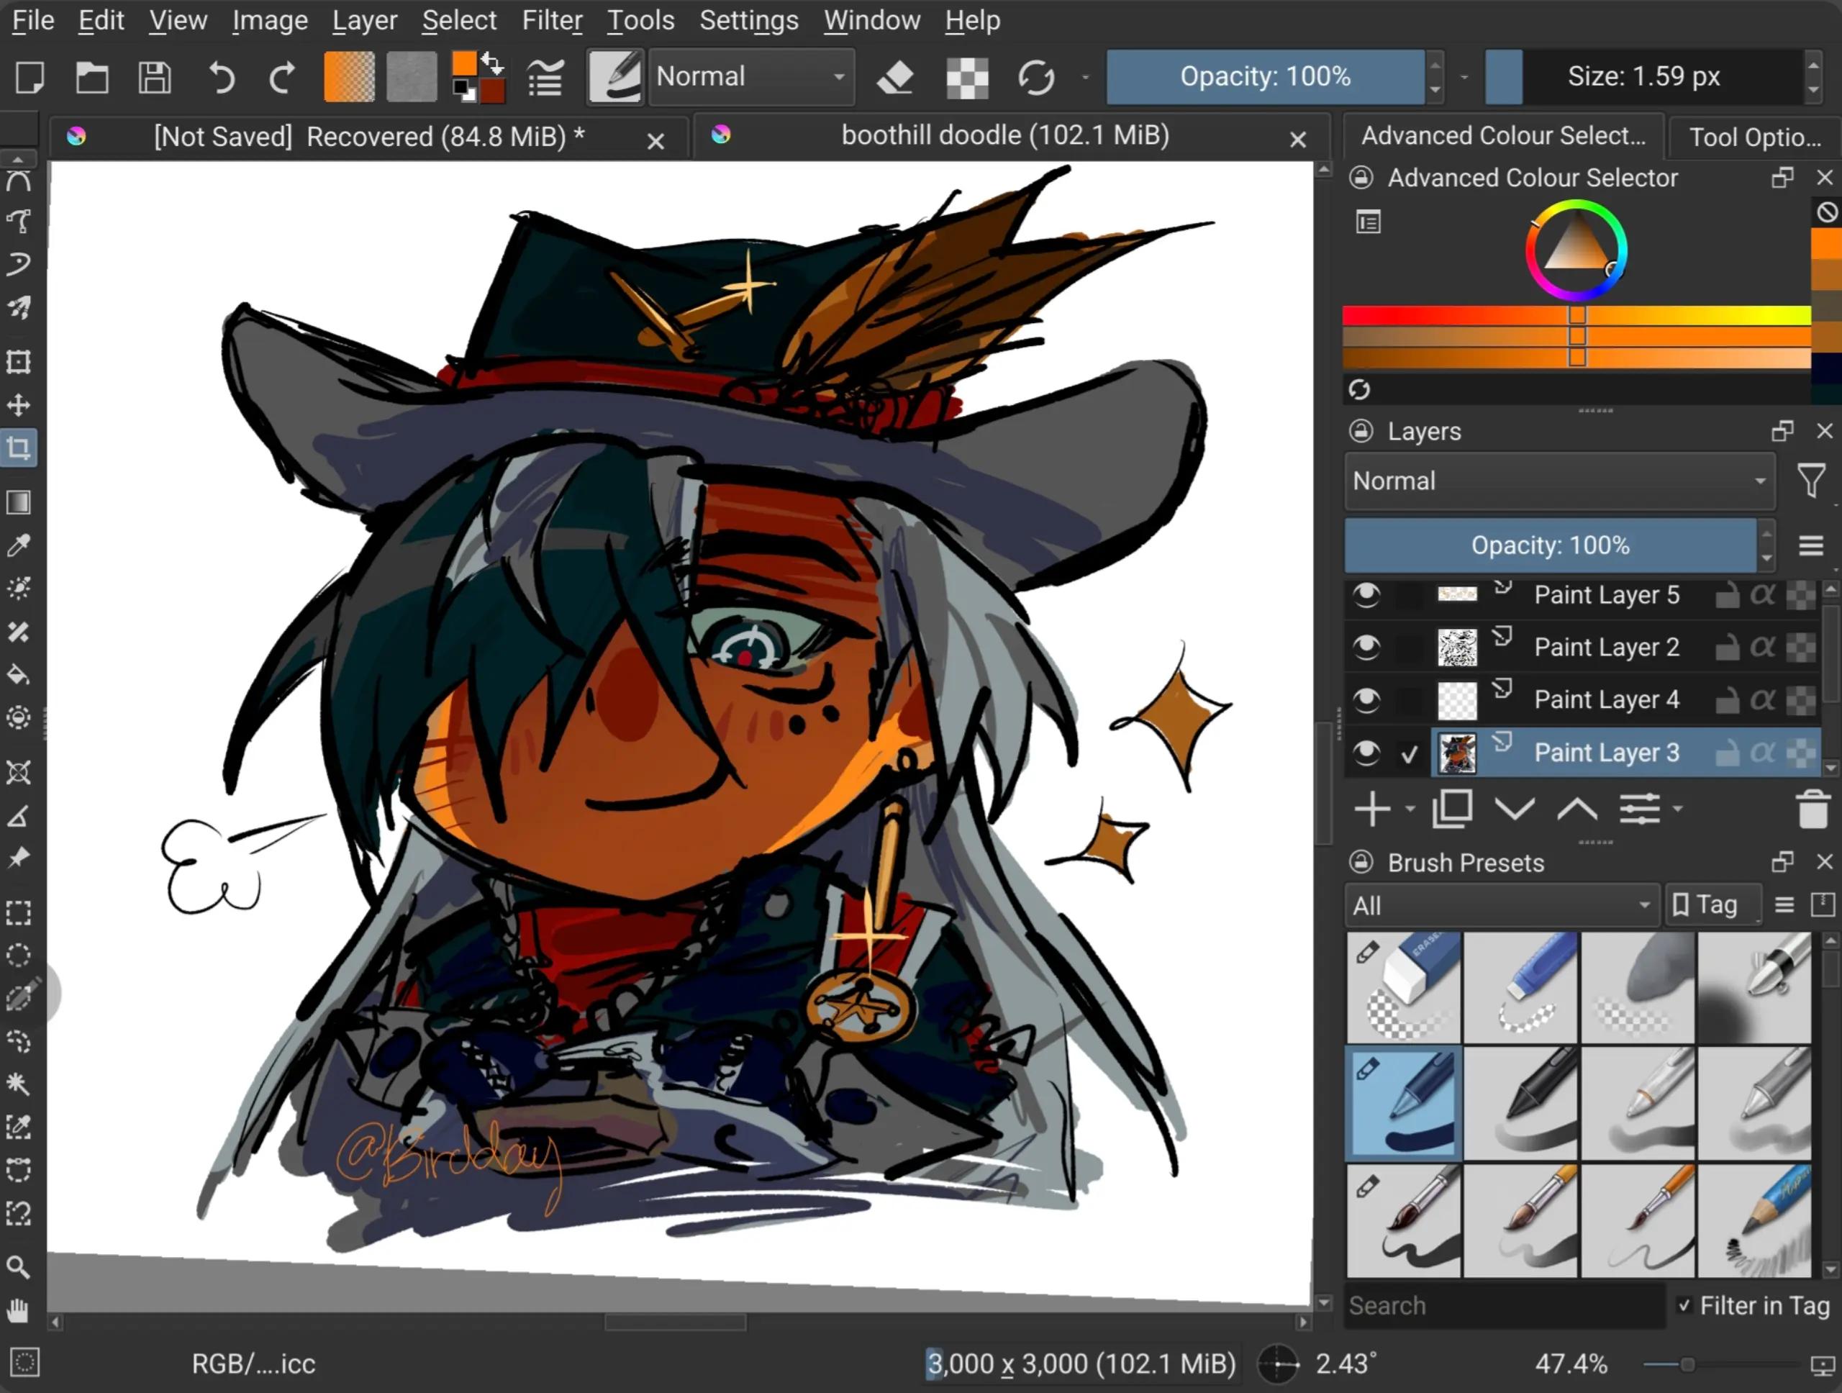The image size is (1842, 1393).
Task: Duplicate the current layer
Action: click(1452, 809)
